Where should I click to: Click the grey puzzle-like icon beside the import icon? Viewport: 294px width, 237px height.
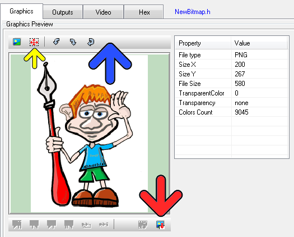click(x=143, y=225)
